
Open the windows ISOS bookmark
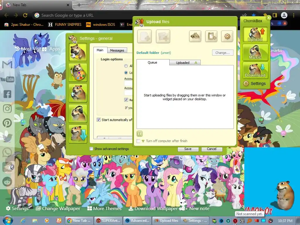(101, 25)
